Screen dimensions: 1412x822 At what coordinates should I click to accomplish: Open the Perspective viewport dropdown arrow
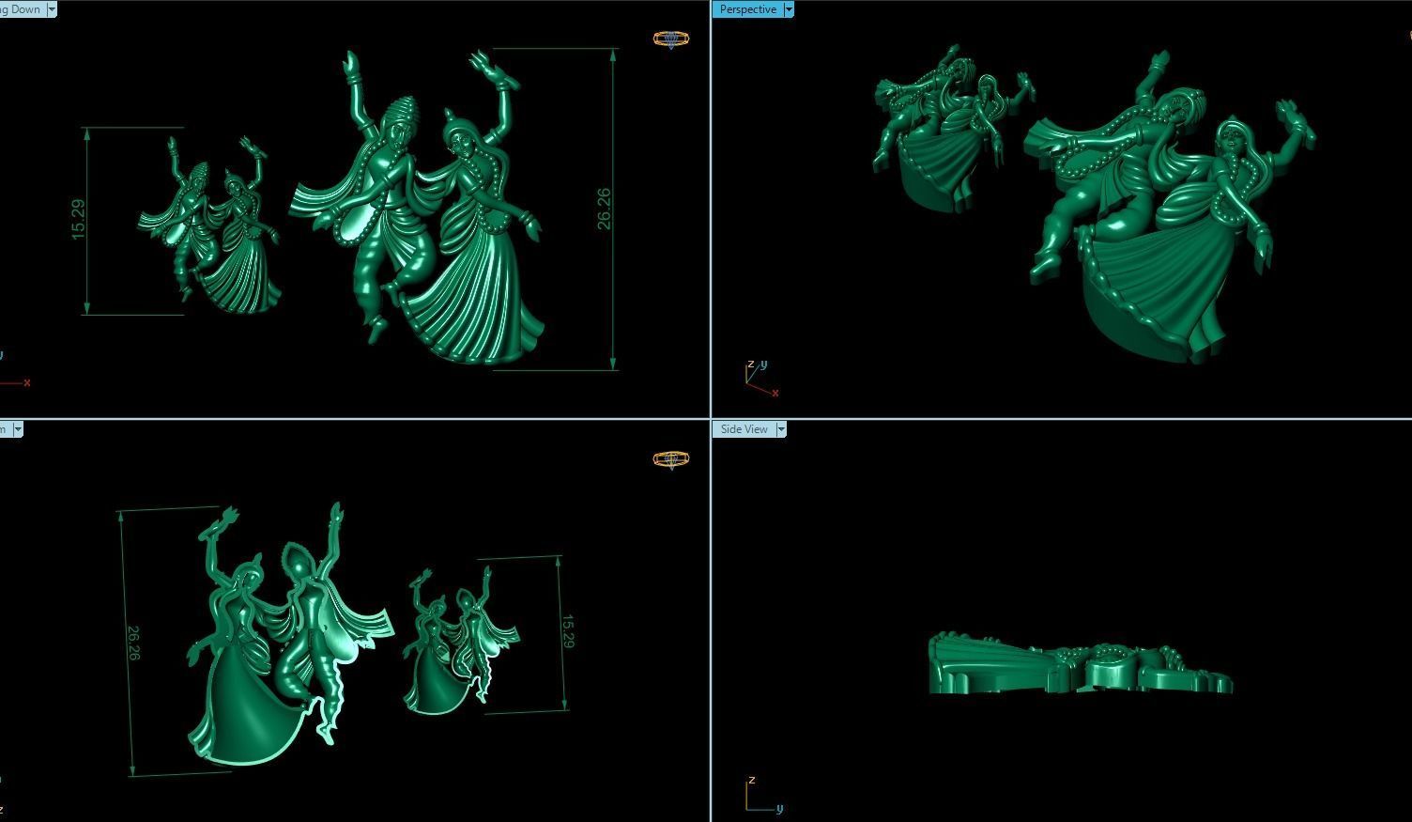tap(789, 9)
